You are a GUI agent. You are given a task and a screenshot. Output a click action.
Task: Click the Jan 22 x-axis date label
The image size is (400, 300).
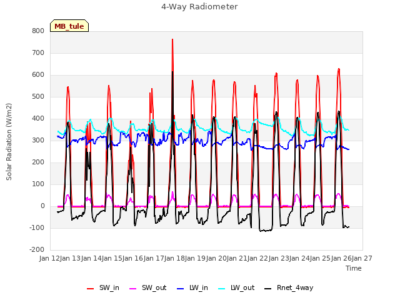tap(258, 259)
